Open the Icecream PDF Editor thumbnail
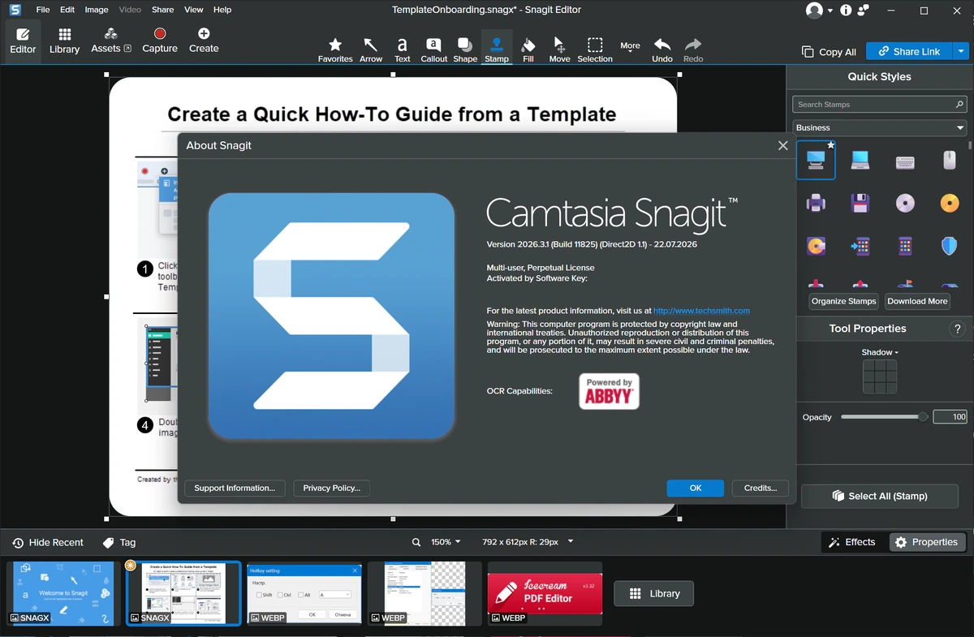 point(545,593)
